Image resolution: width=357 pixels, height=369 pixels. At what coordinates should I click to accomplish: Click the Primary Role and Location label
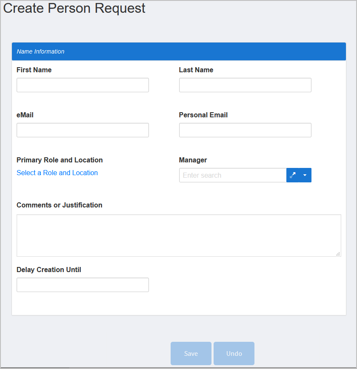pyautogui.click(x=60, y=160)
